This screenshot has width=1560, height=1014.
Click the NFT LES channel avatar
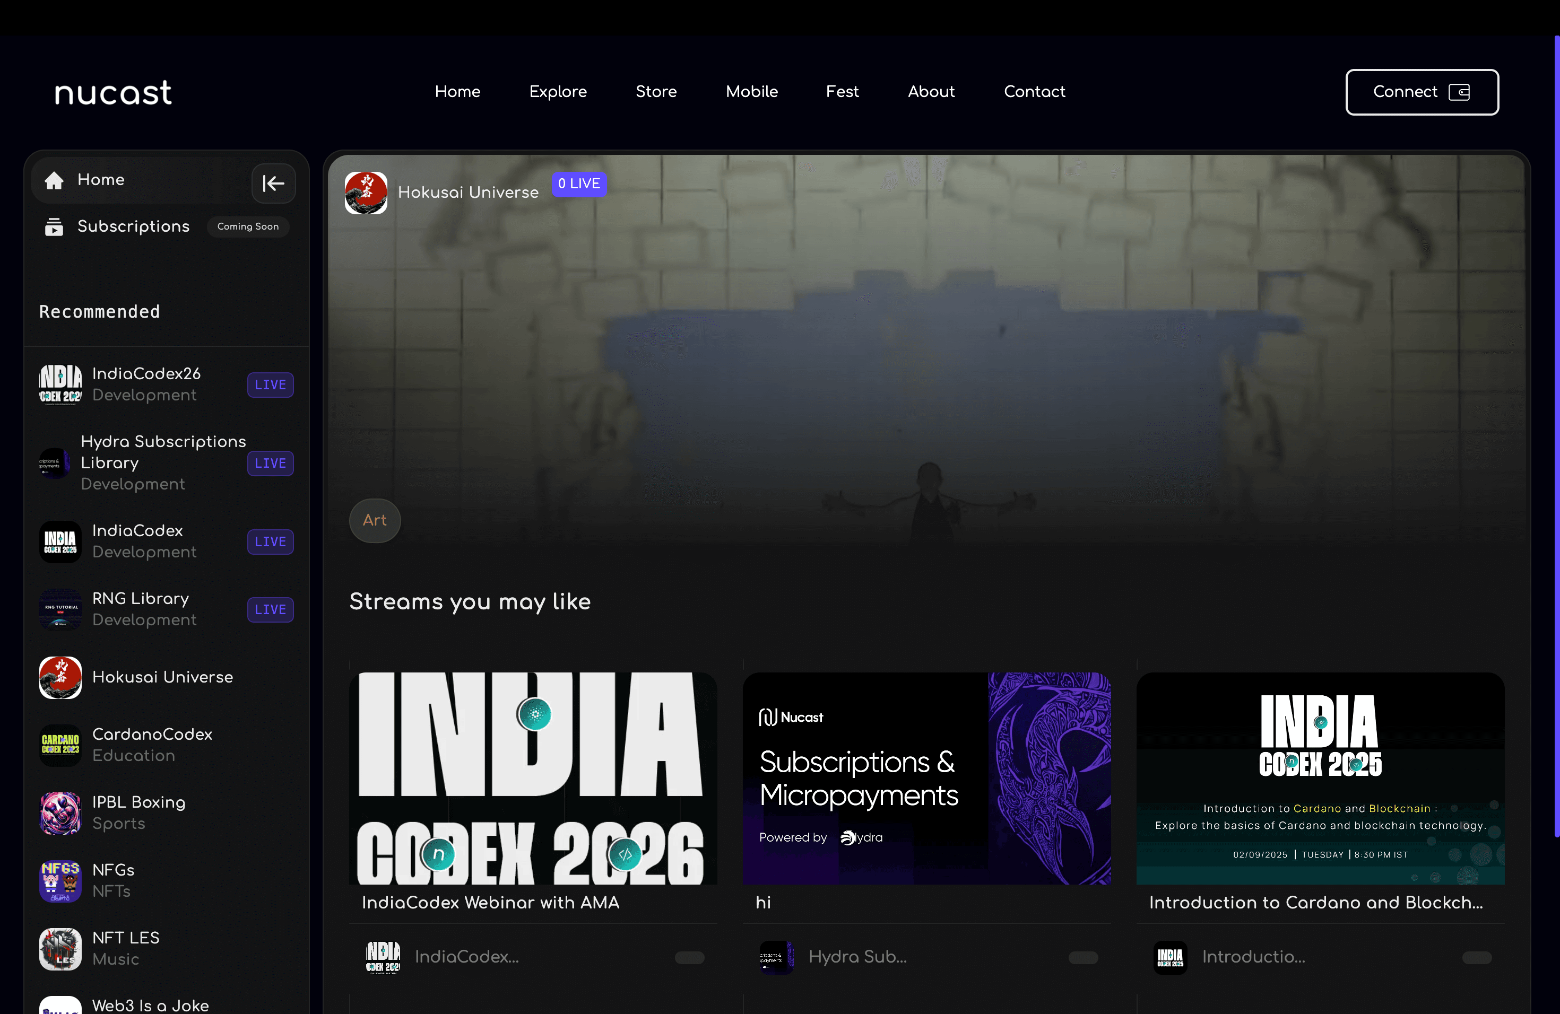coord(60,948)
